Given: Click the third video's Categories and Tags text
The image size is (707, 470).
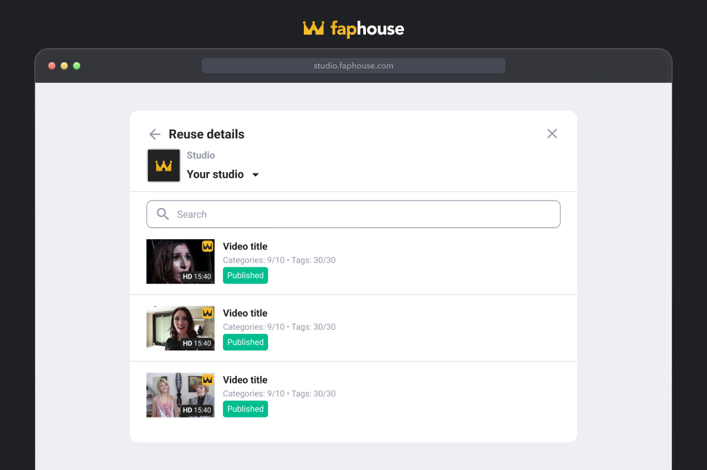Looking at the screenshot, I should coord(279,394).
